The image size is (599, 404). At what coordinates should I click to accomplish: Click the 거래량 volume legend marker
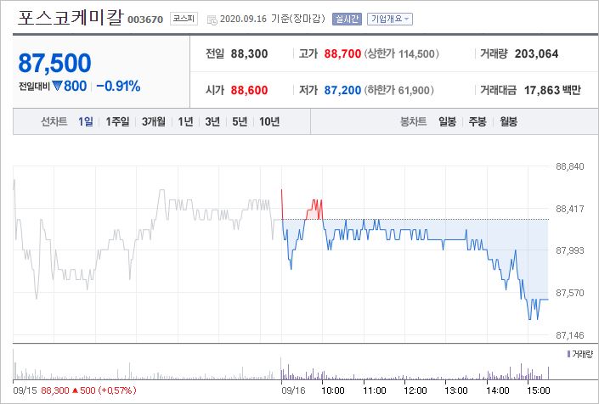[x=568, y=355]
